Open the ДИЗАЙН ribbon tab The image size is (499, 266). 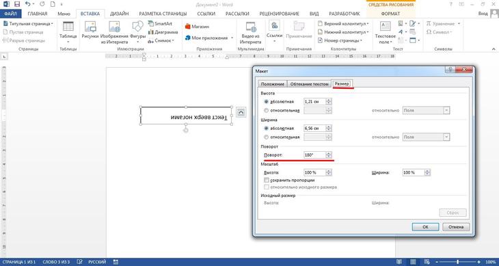(120, 14)
